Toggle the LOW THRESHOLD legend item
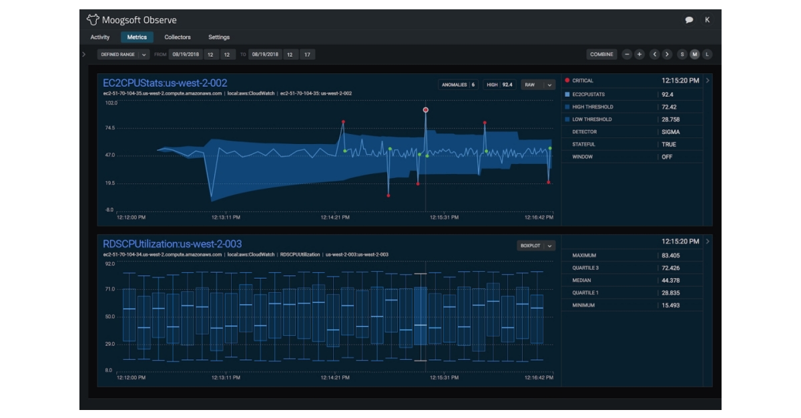 tap(568, 119)
